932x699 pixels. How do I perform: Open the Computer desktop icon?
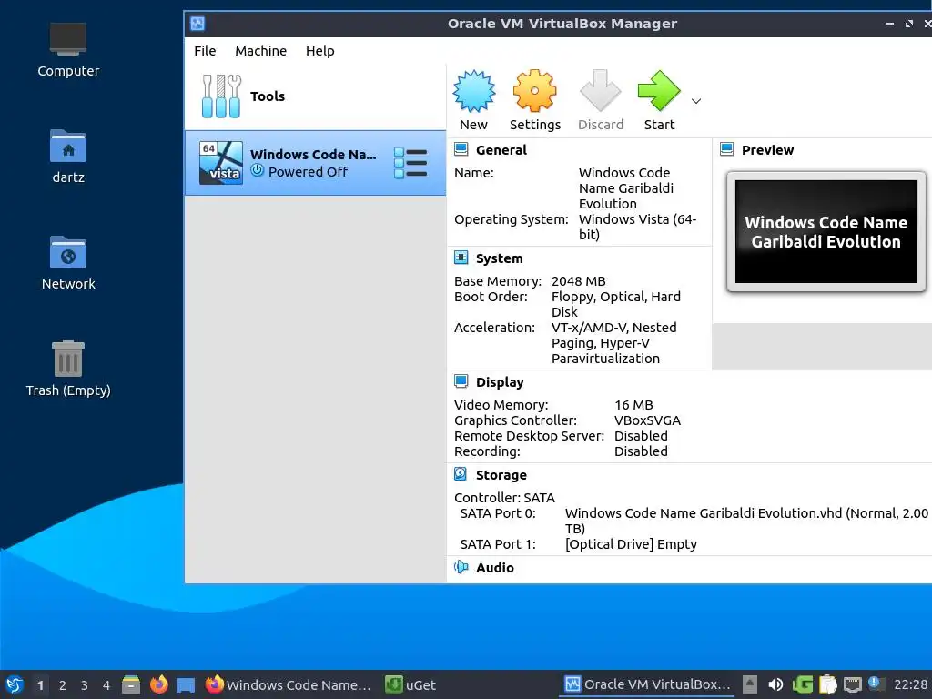pyautogui.click(x=68, y=50)
